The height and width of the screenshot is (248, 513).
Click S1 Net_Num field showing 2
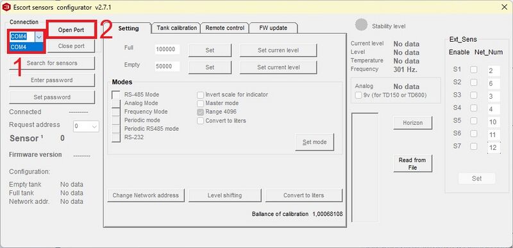pyautogui.click(x=494, y=71)
